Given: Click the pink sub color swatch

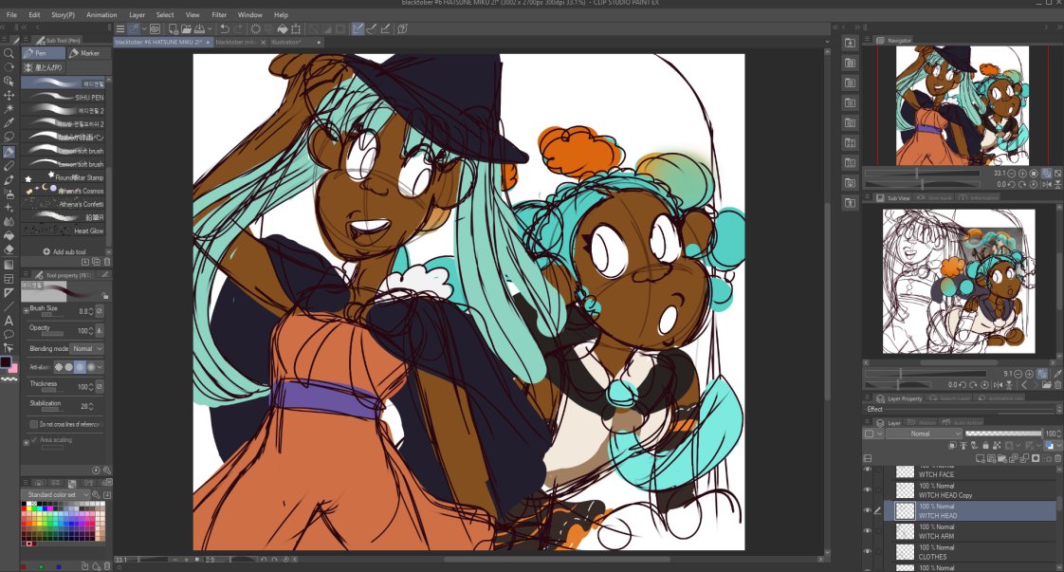Looking at the screenshot, I should (13, 370).
